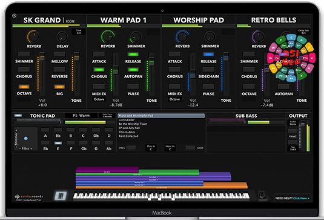Viewport: 324px width, 220px height.
Task: Toggle the Retro Bells Octave button
Action: [249, 87]
